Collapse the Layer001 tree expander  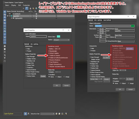click(x=8, y=16)
